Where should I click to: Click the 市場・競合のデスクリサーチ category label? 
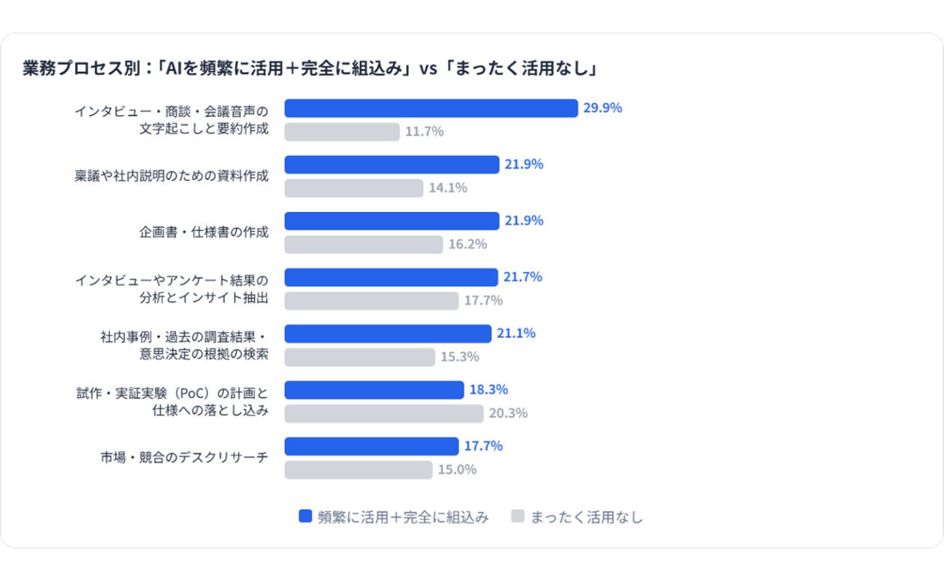click(x=184, y=458)
